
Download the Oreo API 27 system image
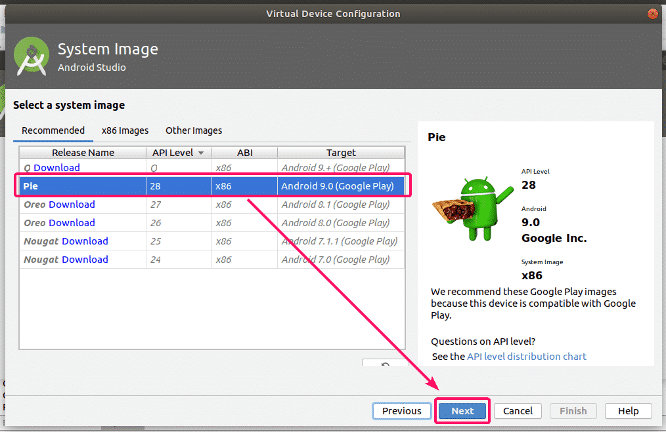click(x=72, y=205)
